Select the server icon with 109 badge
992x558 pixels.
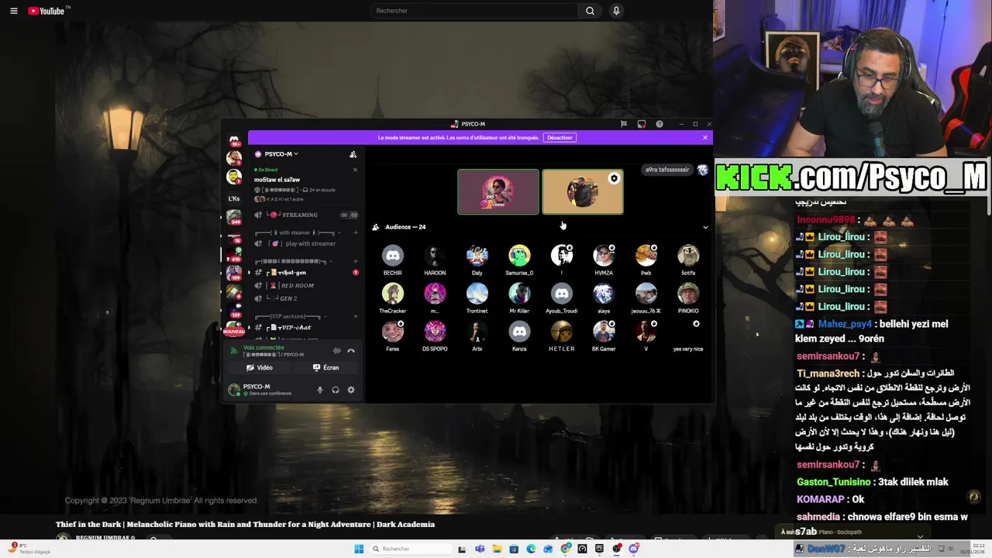click(x=234, y=273)
